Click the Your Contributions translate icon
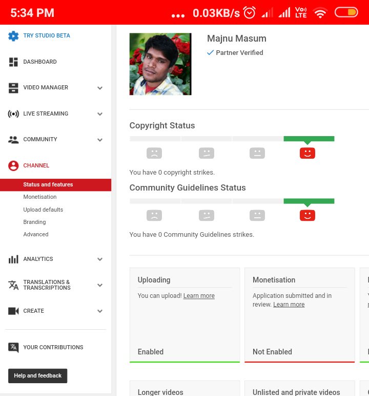This screenshot has width=369, height=396. (13, 348)
